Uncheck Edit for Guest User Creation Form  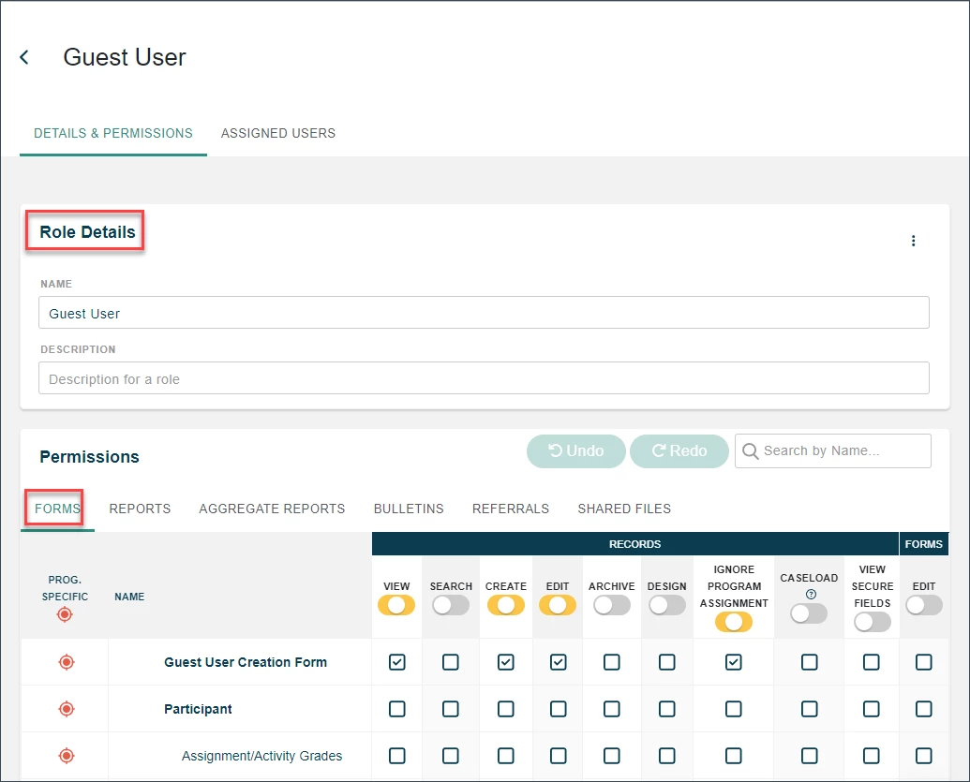tap(558, 662)
